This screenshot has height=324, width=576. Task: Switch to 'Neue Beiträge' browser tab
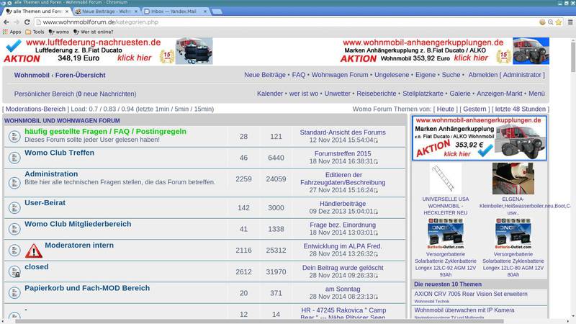(x=106, y=12)
